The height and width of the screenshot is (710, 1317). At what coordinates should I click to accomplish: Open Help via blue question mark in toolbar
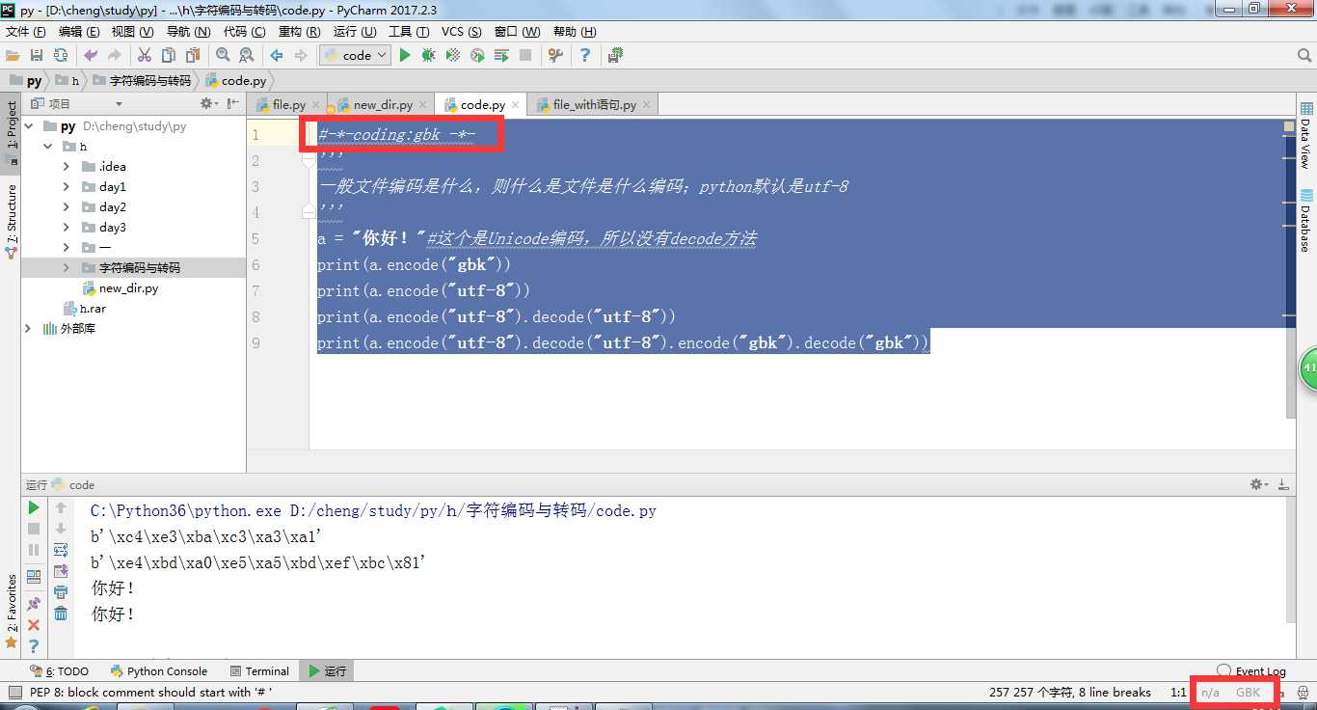click(x=585, y=55)
